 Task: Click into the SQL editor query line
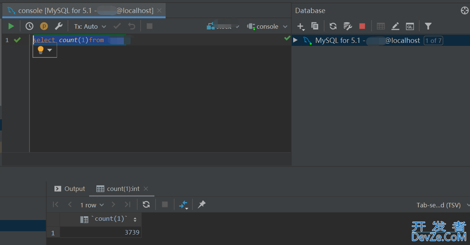click(160, 40)
